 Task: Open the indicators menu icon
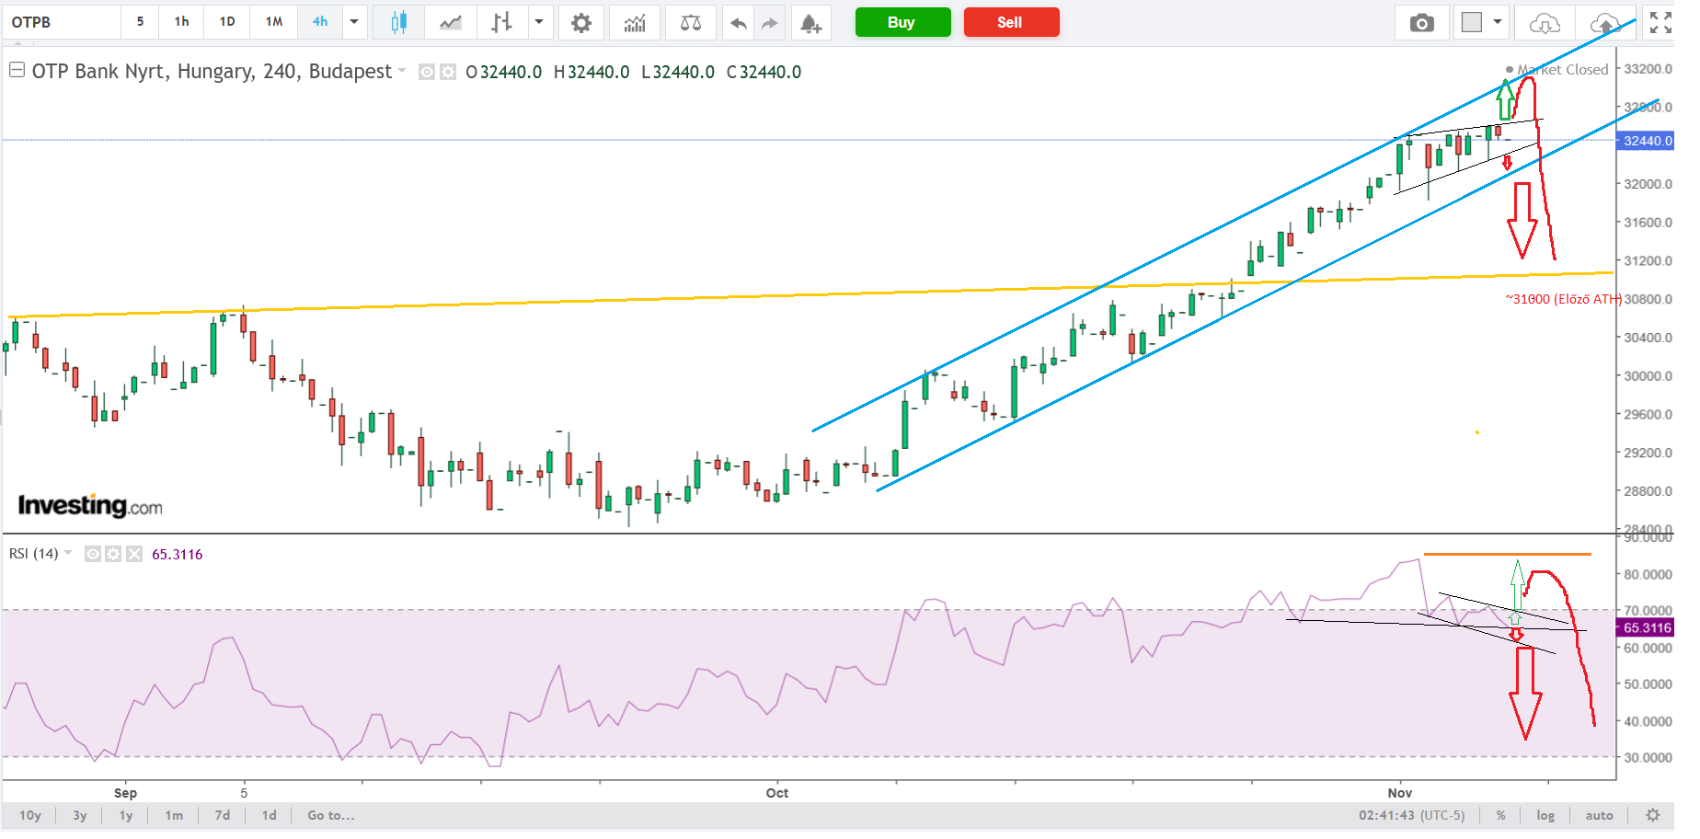tap(635, 23)
